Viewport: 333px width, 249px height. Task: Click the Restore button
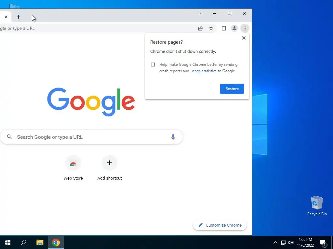point(232,89)
